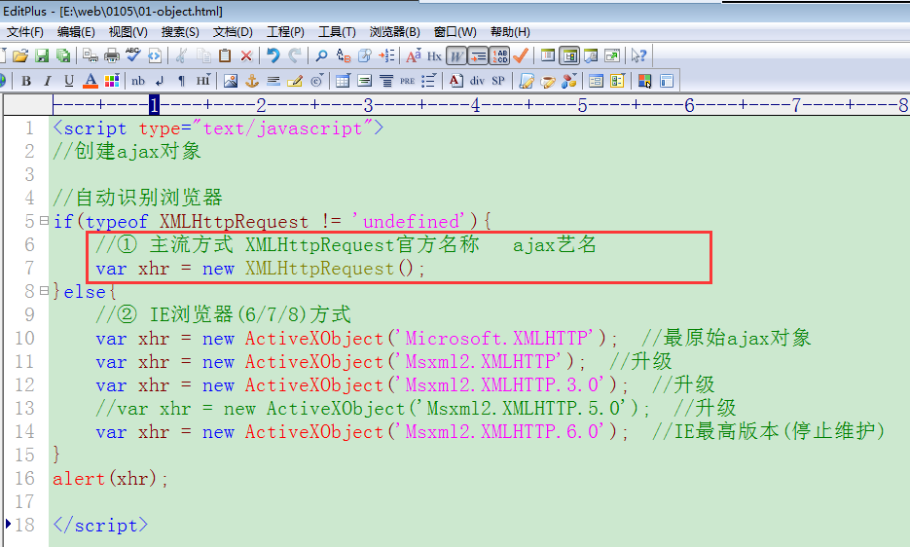Toggle the W word wrap button
Viewport: 910px width, 547px height.
tap(456, 55)
